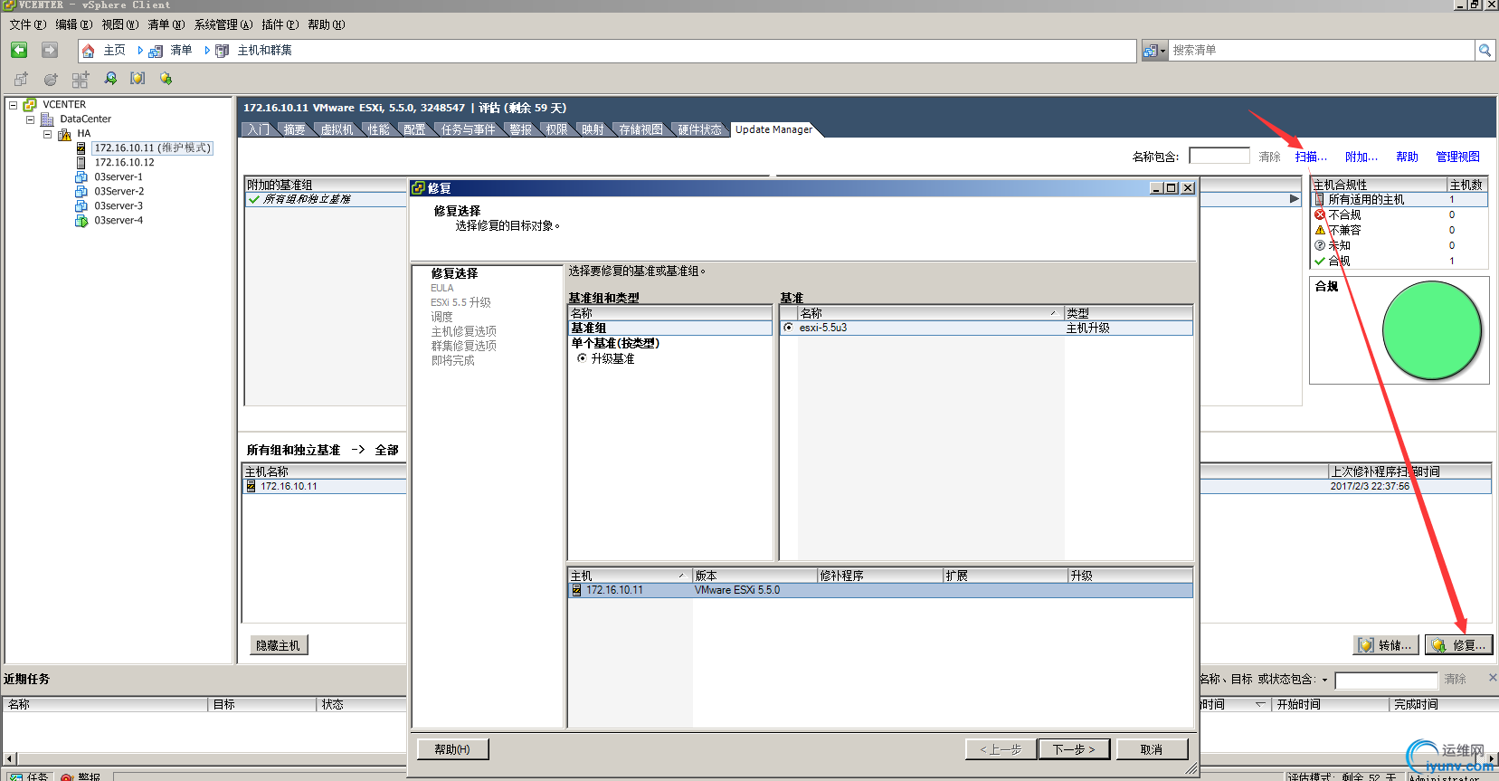Select the esxi-5.5u3 baseline radio button
The height and width of the screenshot is (781, 1499).
tap(789, 328)
